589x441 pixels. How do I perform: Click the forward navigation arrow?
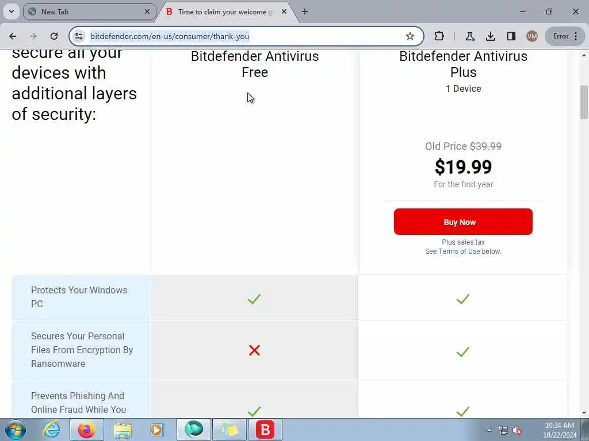point(33,36)
